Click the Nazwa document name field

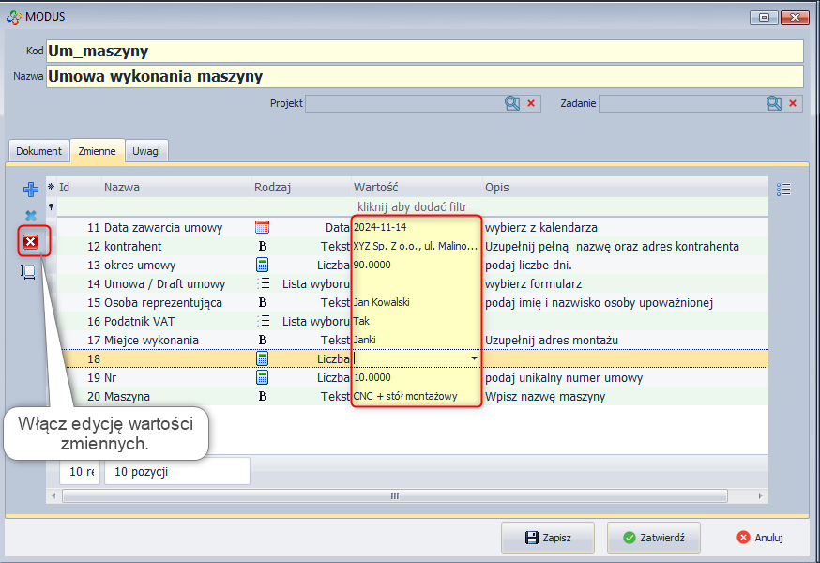point(424,76)
